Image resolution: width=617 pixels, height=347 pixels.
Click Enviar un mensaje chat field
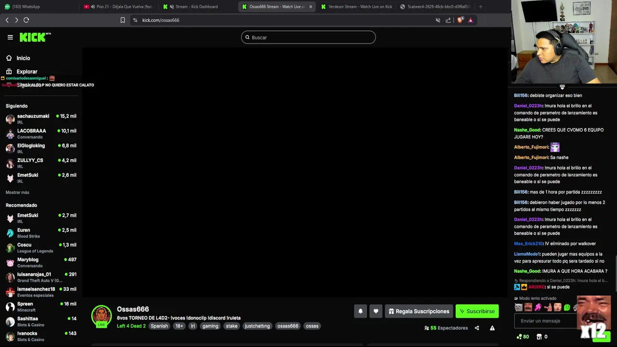(545, 321)
